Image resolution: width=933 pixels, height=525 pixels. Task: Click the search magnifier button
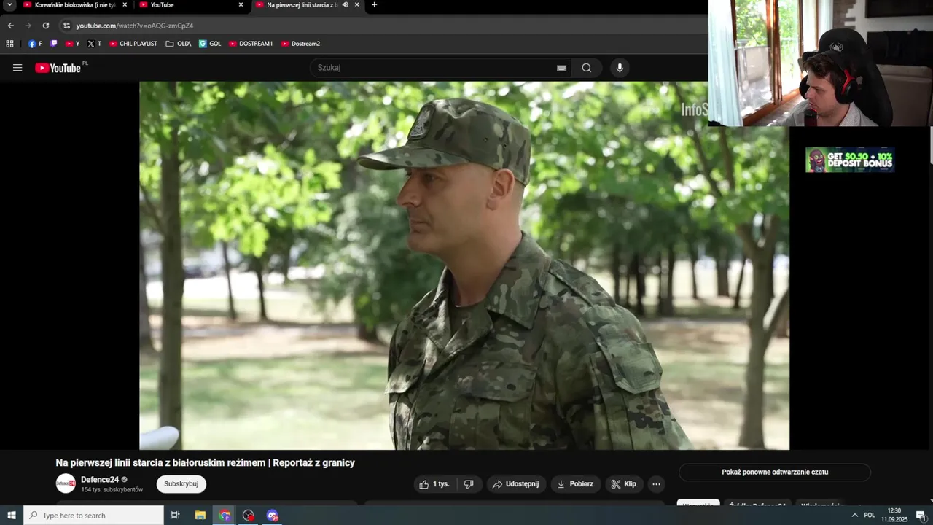click(587, 68)
